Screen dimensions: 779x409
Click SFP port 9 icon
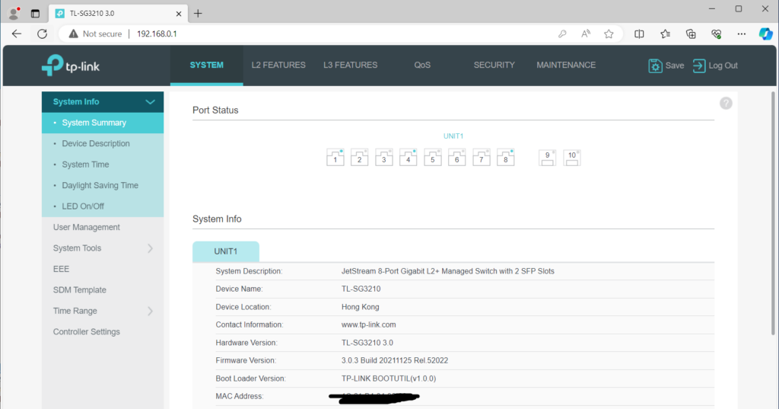click(548, 158)
